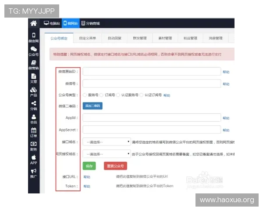The image size is (263, 211).
Task: Open 会员 members in the sidebar
Action: [34, 119]
